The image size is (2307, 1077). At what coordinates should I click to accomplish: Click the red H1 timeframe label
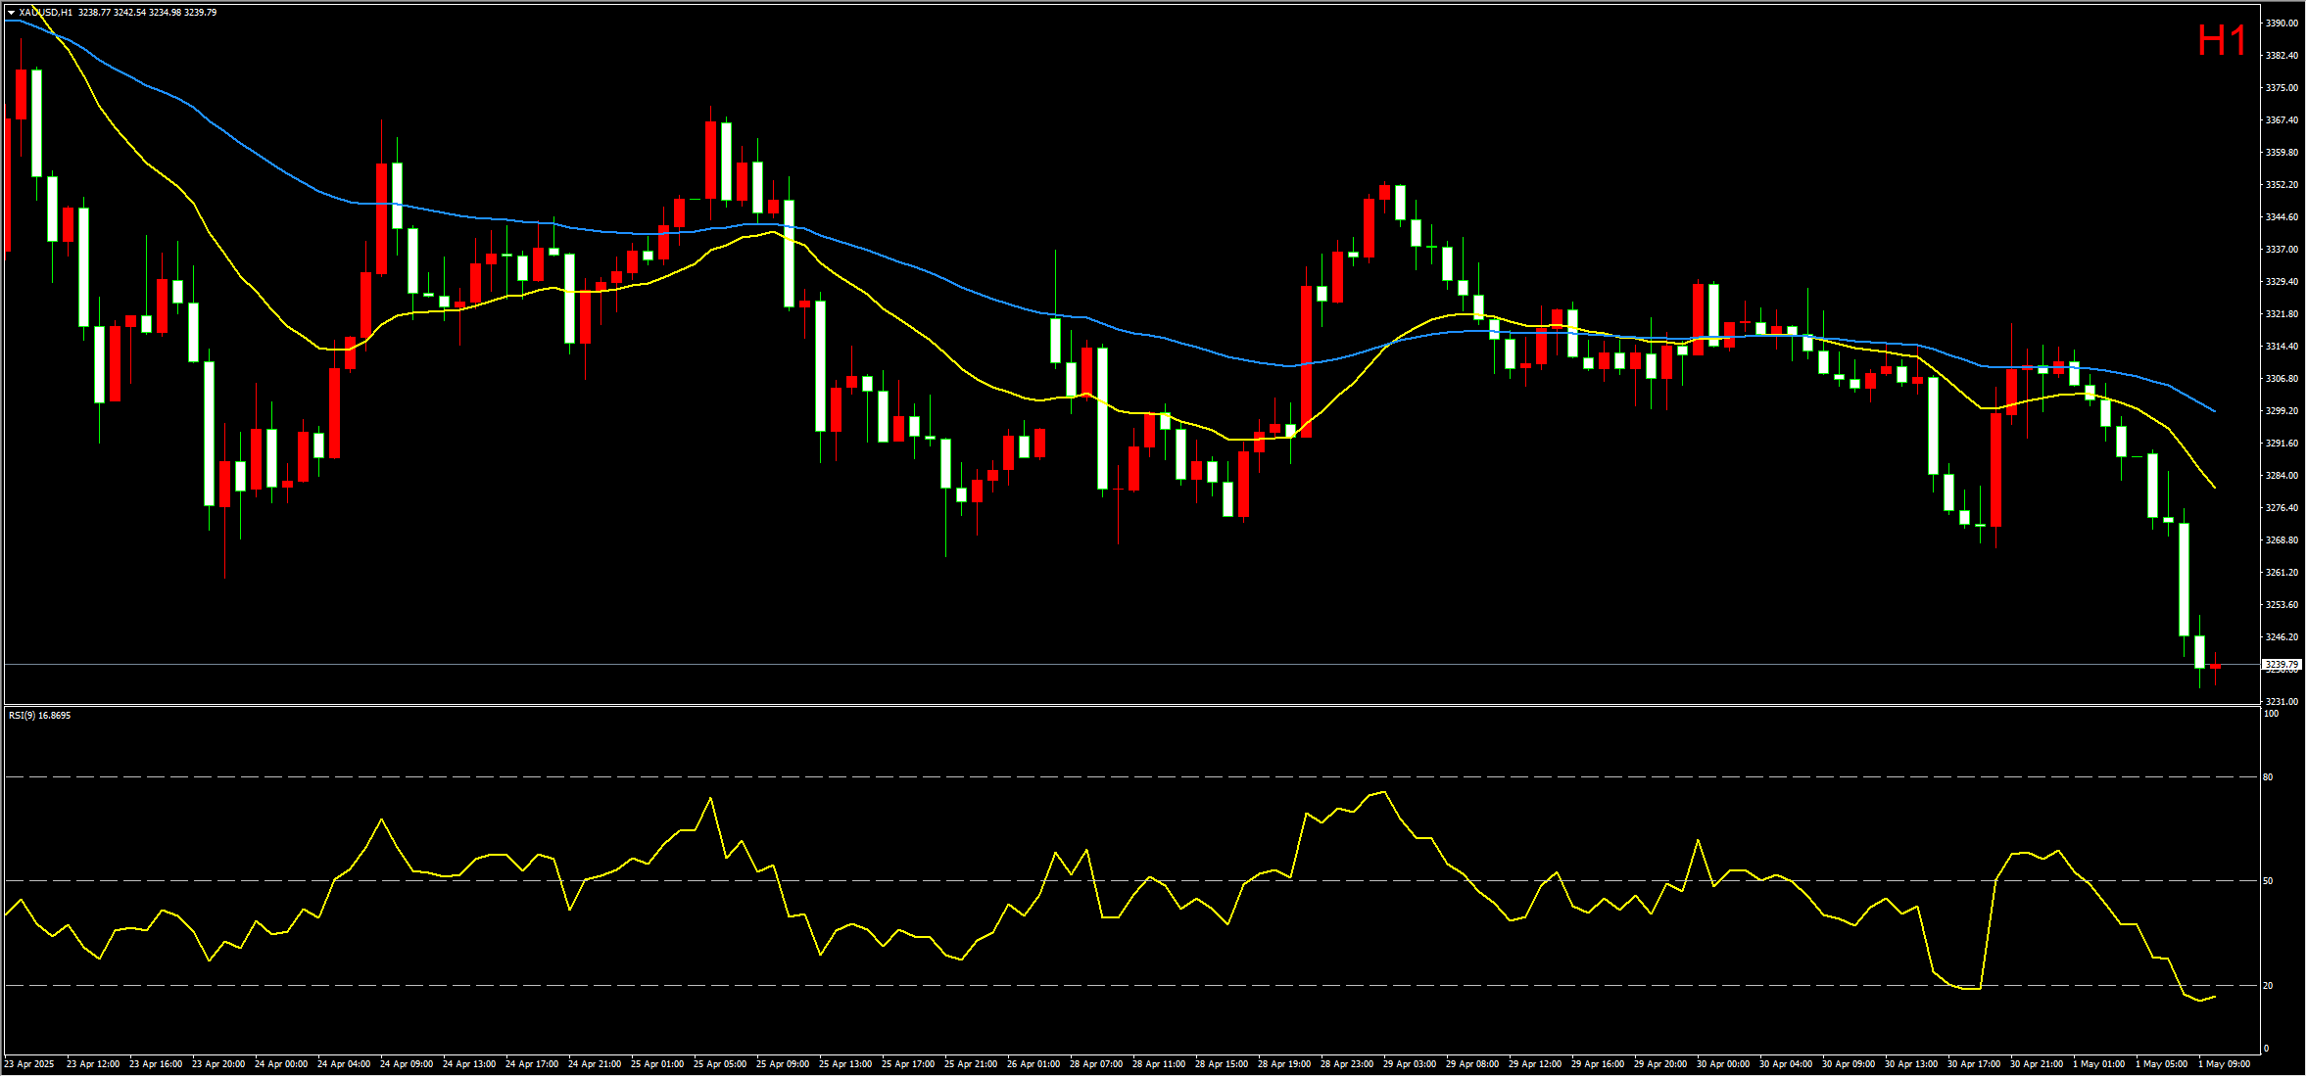tap(2222, 41)
